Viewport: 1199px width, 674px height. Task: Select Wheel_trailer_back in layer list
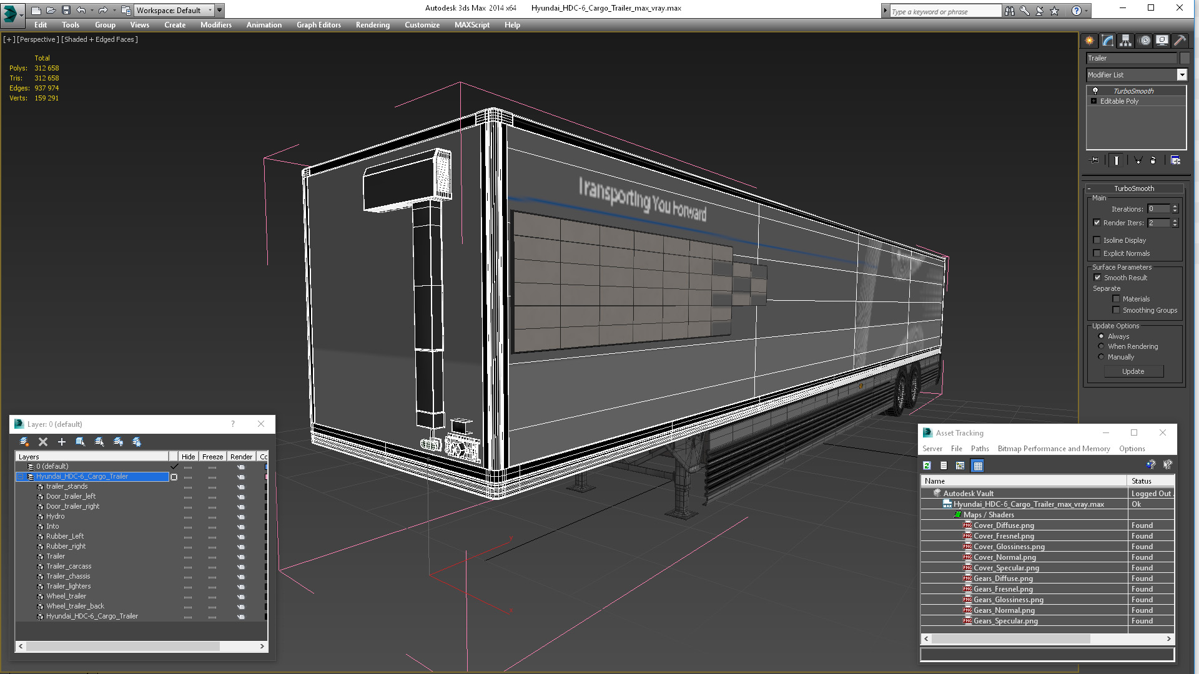tap(75, 607)
